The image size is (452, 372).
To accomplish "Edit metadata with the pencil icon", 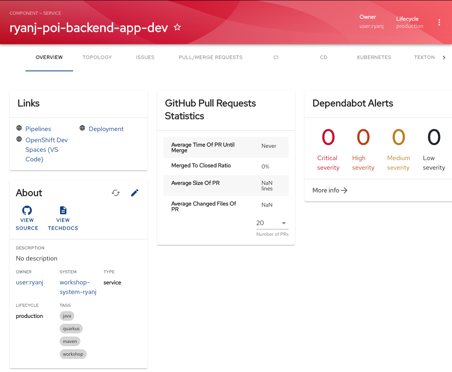I will (x=135, y=193).
